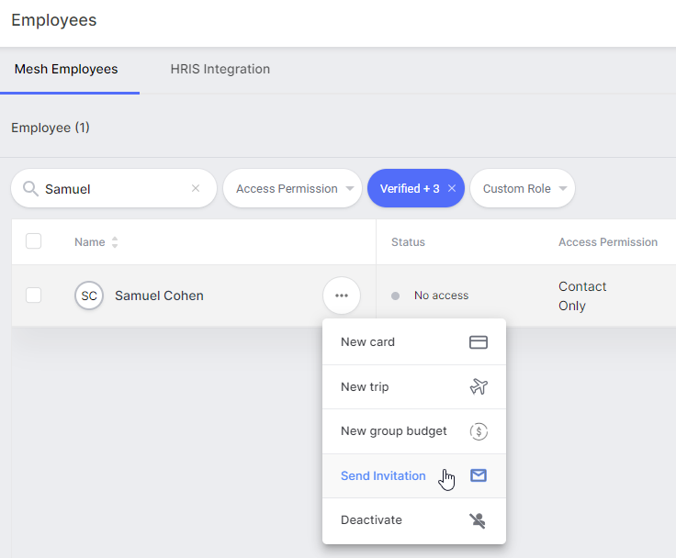676x558 pixels.
Task: Clear the Samuel search text
Action: (x=196, y=188)
